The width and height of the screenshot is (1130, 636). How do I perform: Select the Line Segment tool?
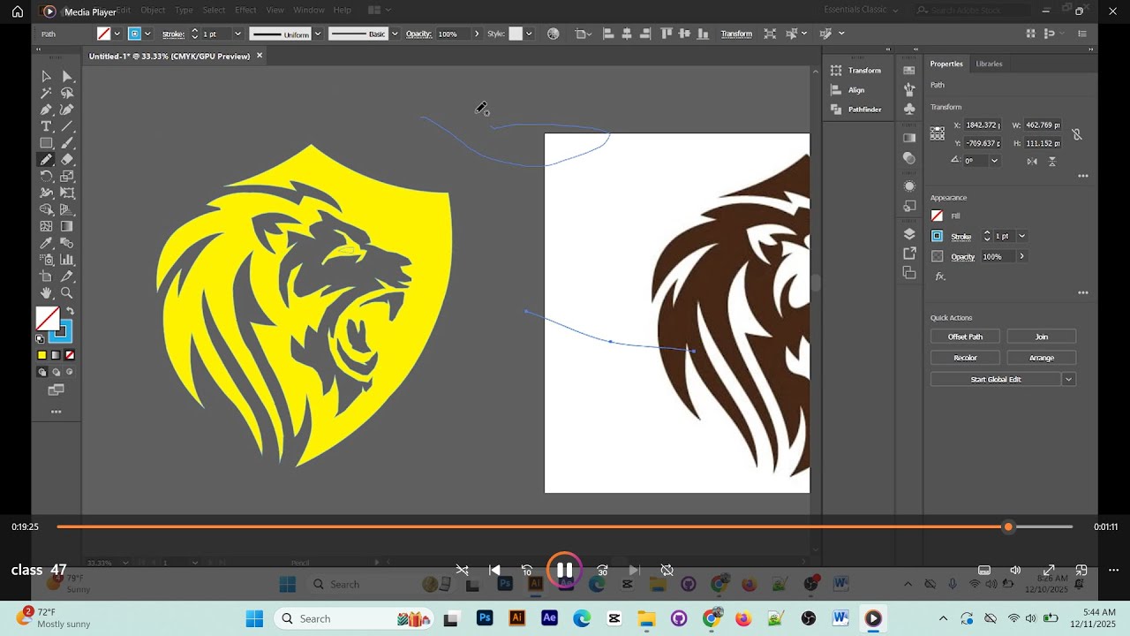67,126
